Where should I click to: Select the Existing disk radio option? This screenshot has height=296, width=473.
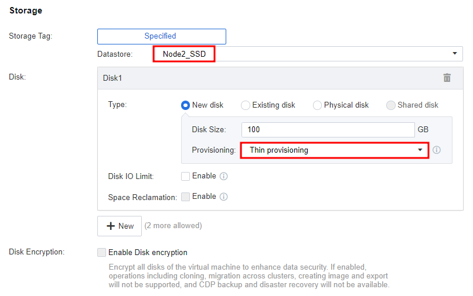coord(245,105)
